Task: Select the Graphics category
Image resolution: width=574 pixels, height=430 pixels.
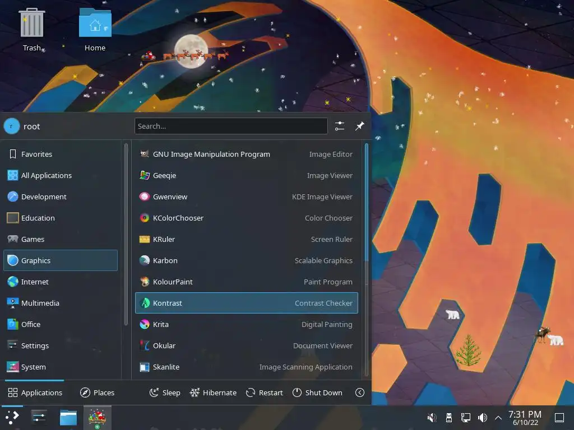Action: coord(61,260)
